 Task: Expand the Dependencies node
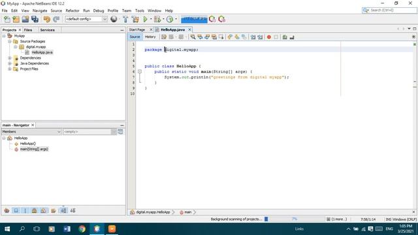coord(10,58)
